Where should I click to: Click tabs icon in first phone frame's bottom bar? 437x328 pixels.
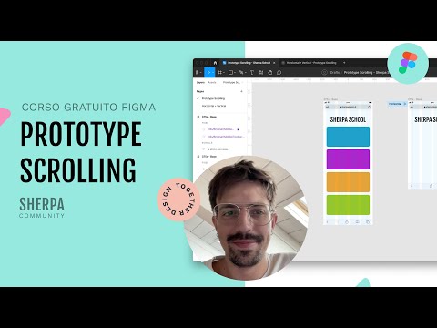(x=368, y=222)
